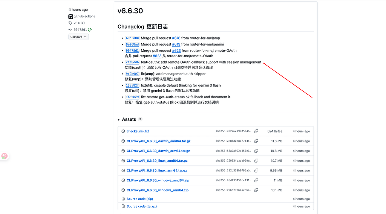Download Source code (tar.gz)
The image size is (386, 214).
point(142,206)
